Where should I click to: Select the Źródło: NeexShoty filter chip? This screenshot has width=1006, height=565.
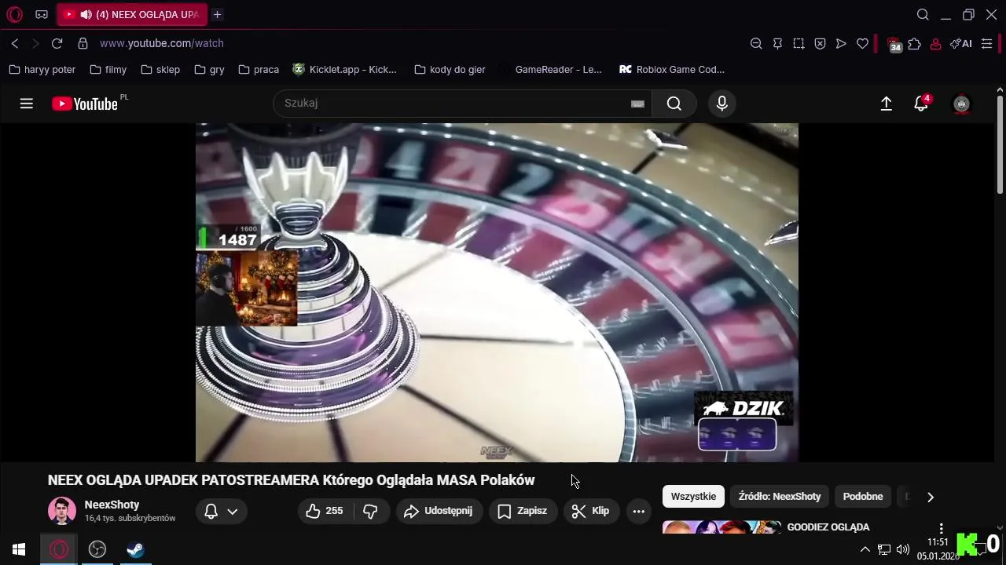coord(780,496)
